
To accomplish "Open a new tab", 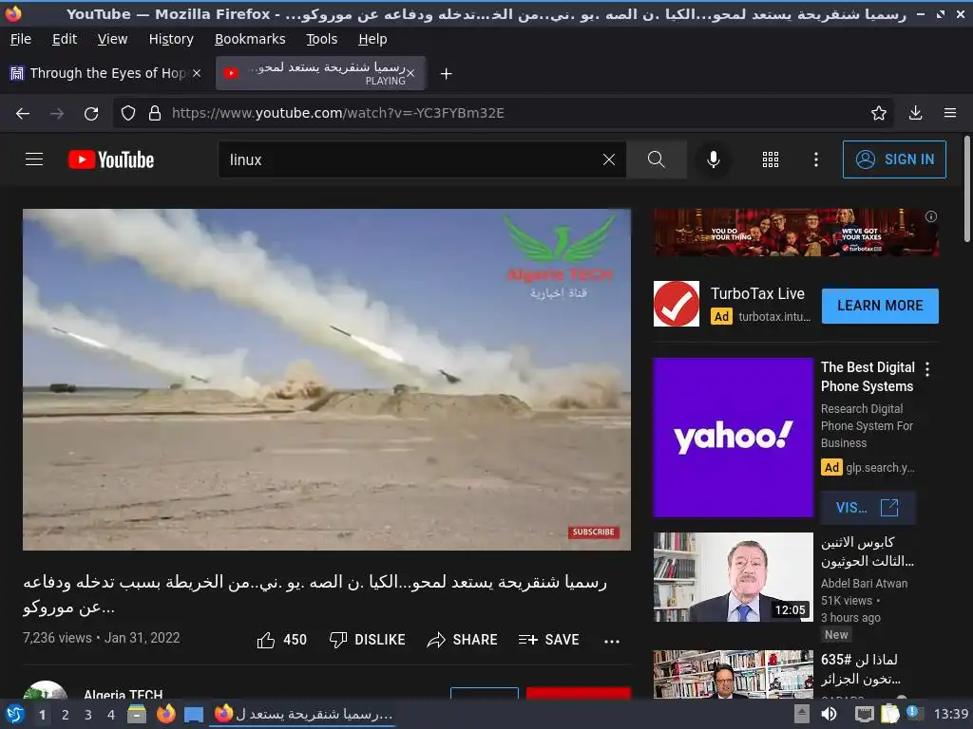I will coord(446,74).
